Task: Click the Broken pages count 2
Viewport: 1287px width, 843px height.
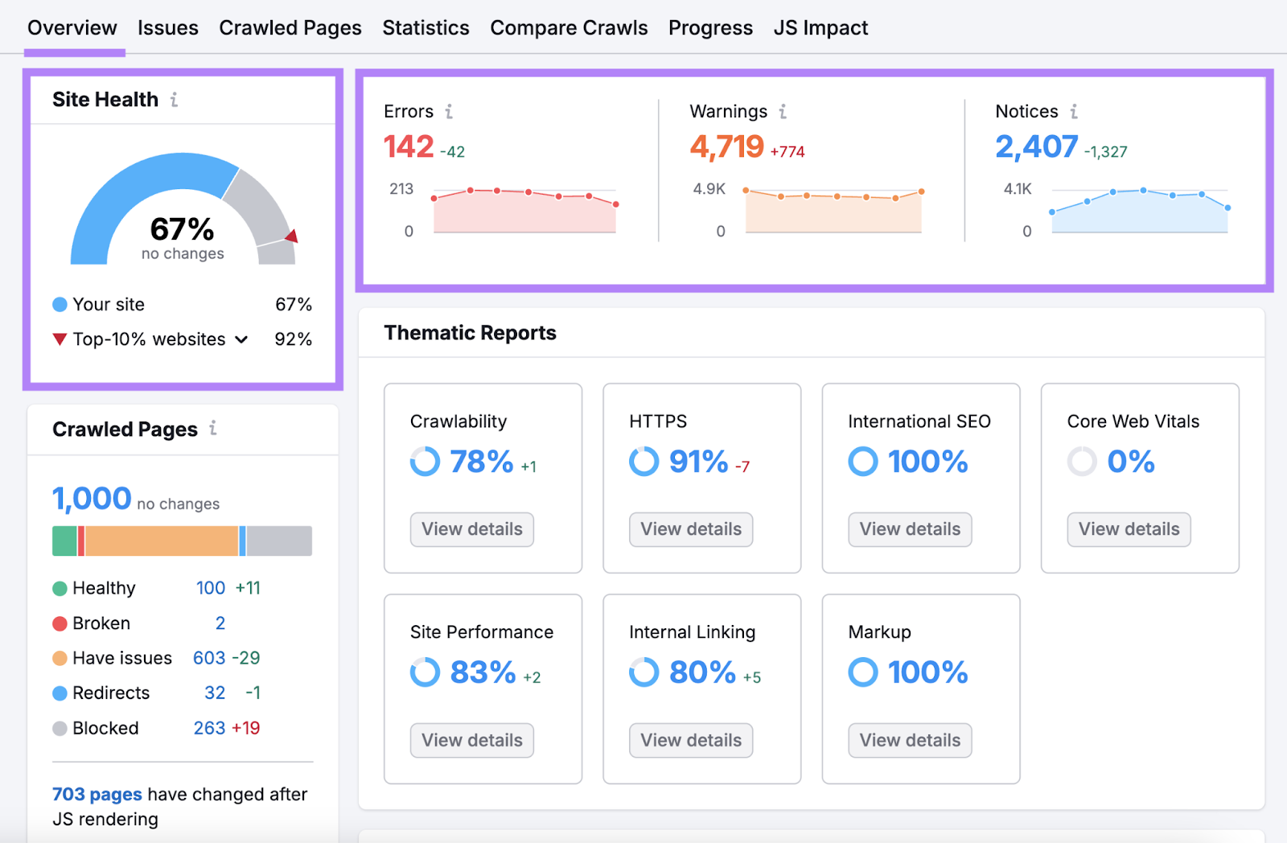Action: click(220, 623)
